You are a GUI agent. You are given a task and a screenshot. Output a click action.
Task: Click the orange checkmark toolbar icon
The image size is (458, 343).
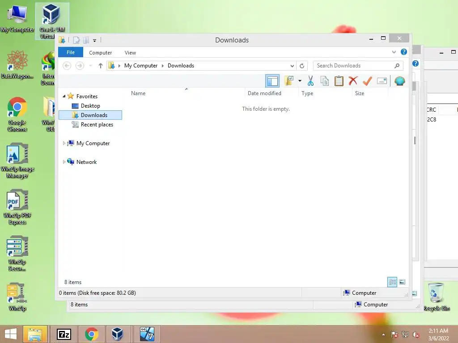tap(367, 81)
